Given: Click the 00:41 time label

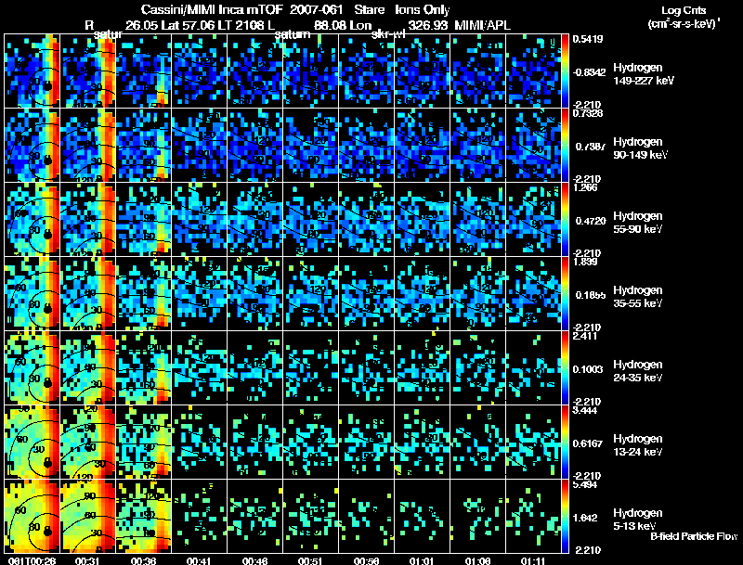Looking at the screenshot, I should 199,561.
